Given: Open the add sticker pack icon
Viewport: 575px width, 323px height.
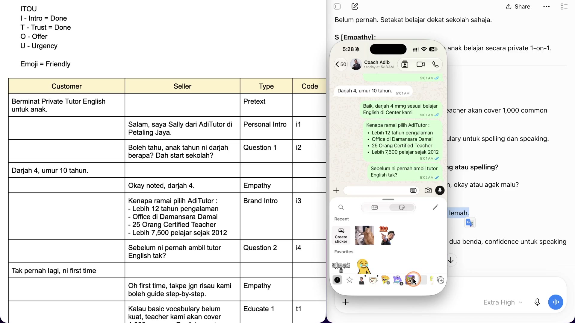Looking at the screenshot, I should (x=441, y=280).
